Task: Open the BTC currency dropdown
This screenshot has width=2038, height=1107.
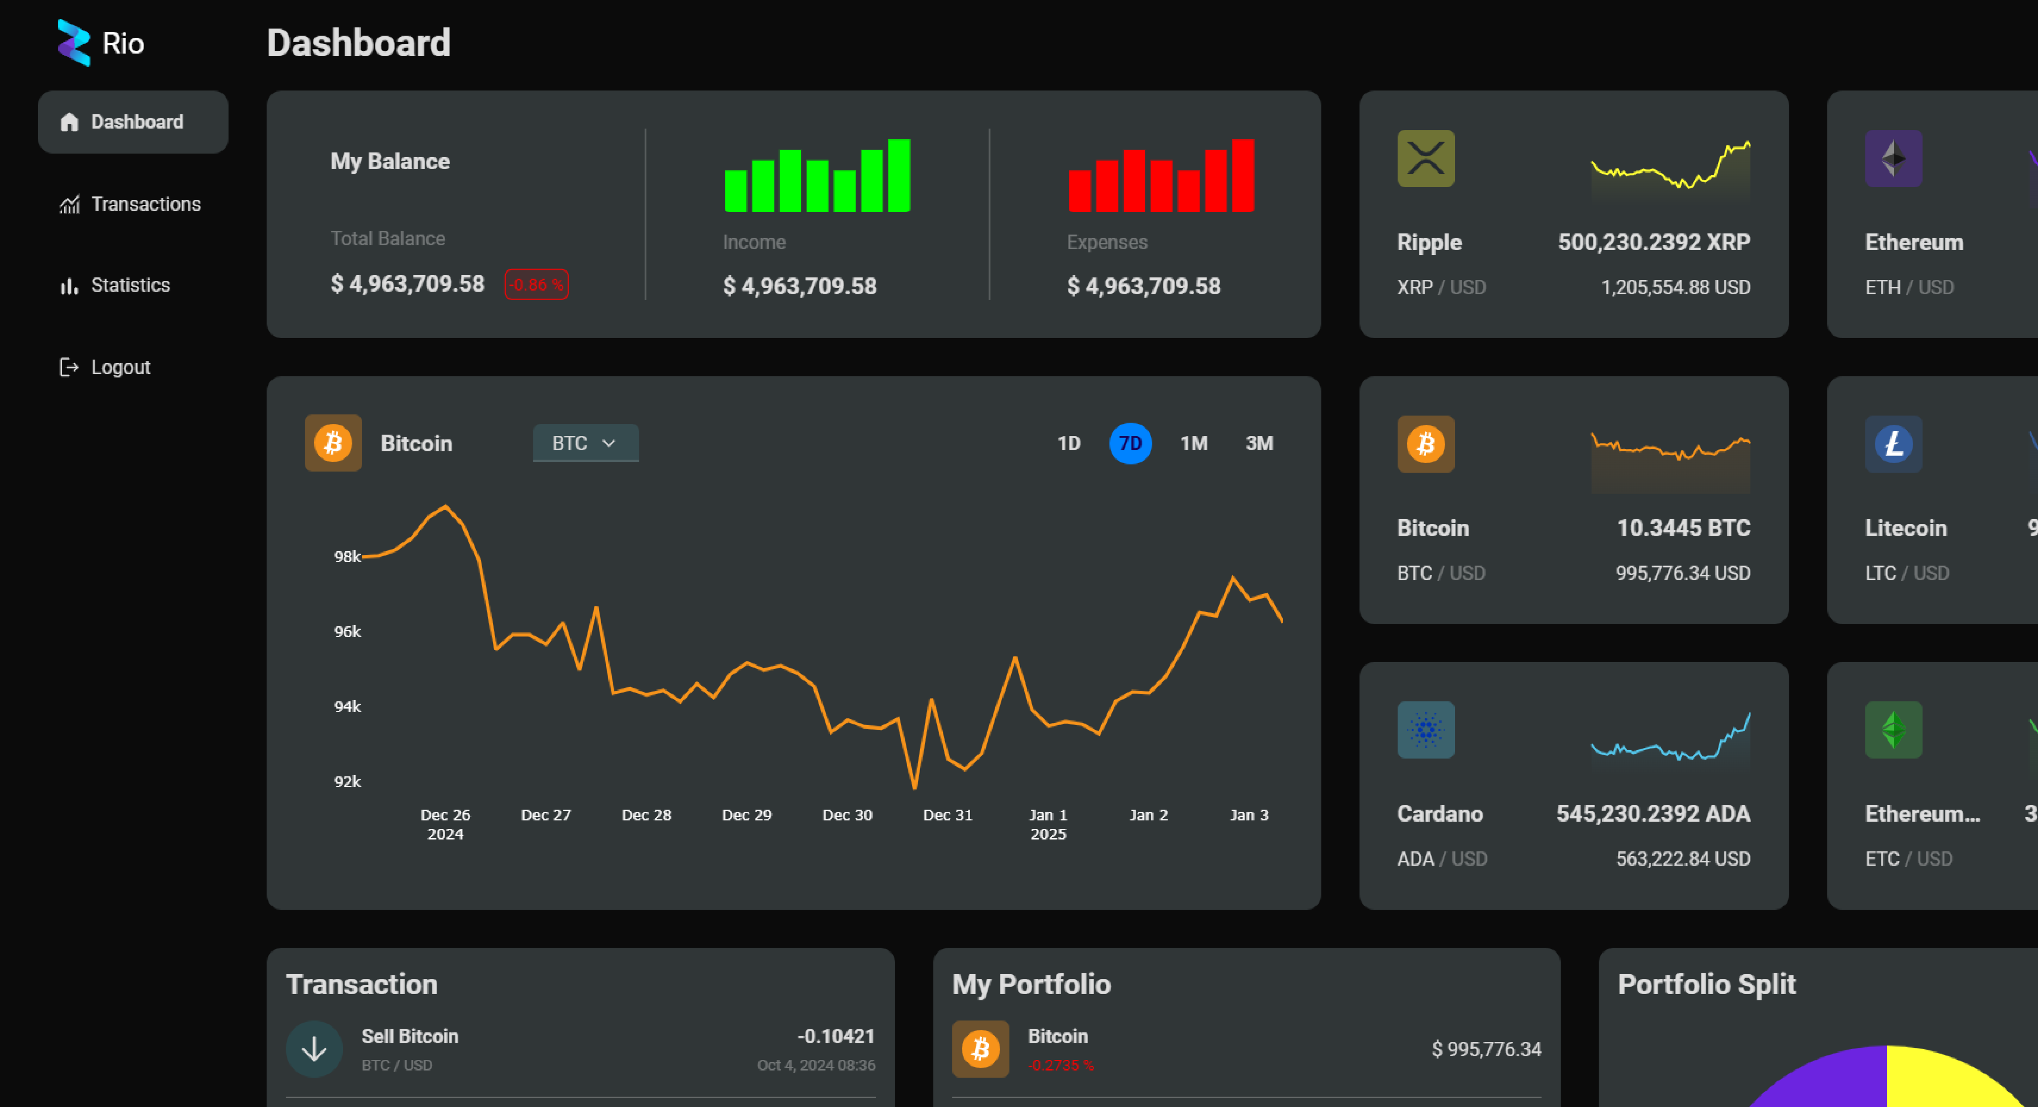Action: pyautogui.click(x=585, y=443)
